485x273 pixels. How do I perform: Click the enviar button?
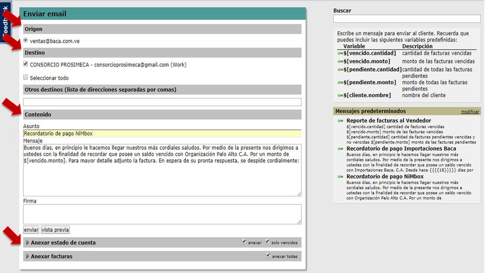[31, 230]
